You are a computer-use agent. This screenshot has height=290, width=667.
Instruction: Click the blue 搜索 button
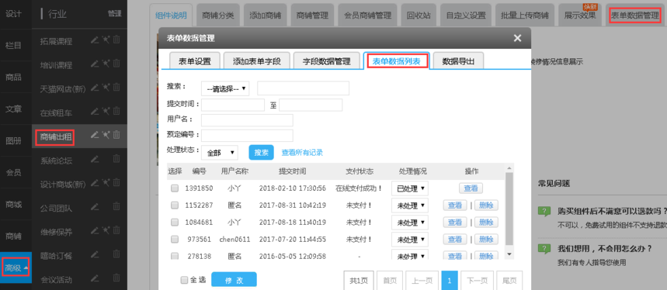261,153
